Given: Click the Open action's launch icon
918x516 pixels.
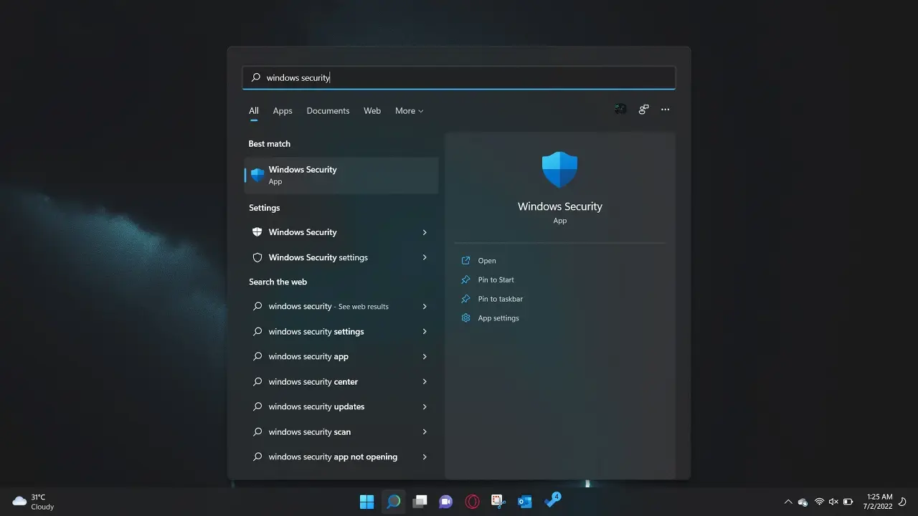Looking at the screenshot, I should click(x=466, y=261).
